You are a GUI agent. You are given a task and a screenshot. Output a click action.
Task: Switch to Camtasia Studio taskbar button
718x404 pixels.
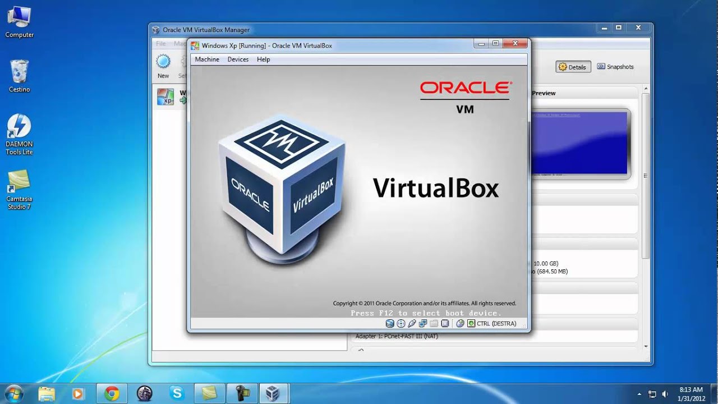(210, 393)
